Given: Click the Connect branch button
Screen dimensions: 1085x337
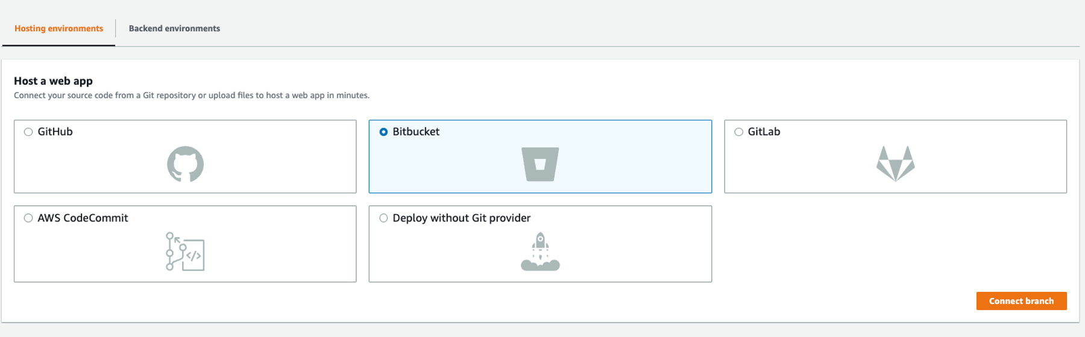Looking at the screenshot, I should click(1021, 301).
